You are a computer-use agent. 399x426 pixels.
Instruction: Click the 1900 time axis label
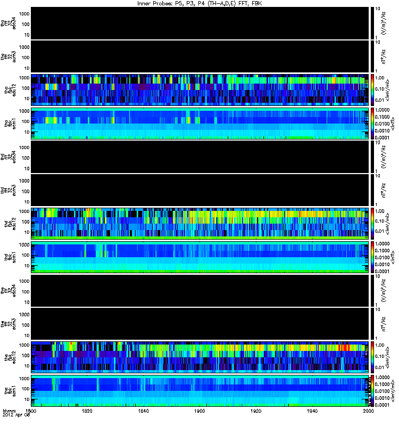tap(199, 411)
